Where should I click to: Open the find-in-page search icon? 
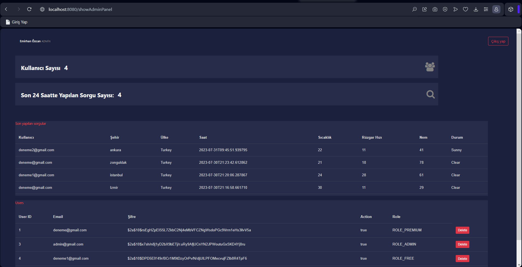(x=414, y=9)
